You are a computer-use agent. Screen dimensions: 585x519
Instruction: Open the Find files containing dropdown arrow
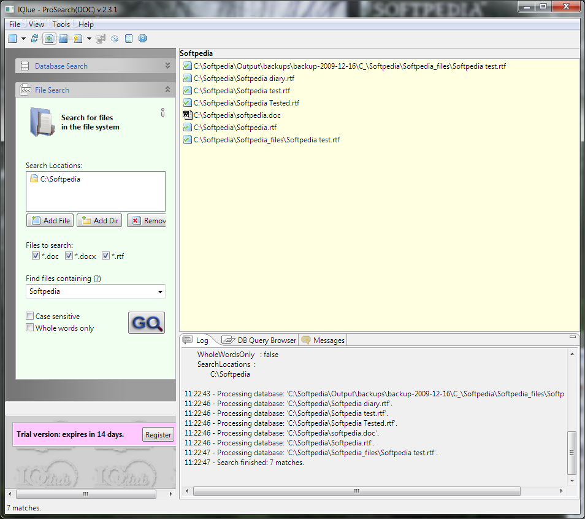pyautogui.click(x=160, y=291)
